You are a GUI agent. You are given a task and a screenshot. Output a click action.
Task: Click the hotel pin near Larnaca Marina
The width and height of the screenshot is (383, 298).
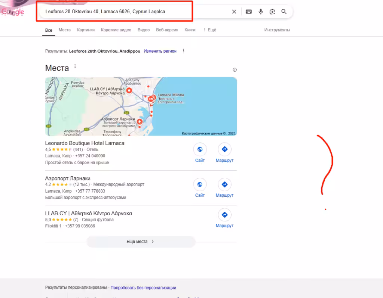click(x=151, y=99)
